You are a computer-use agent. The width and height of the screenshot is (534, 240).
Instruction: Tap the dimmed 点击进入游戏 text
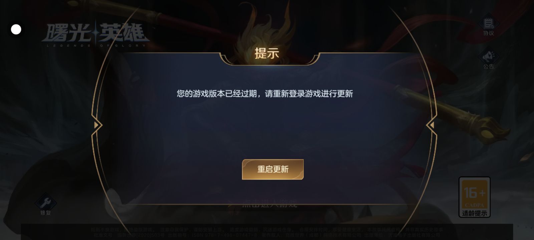click(270, 203)
